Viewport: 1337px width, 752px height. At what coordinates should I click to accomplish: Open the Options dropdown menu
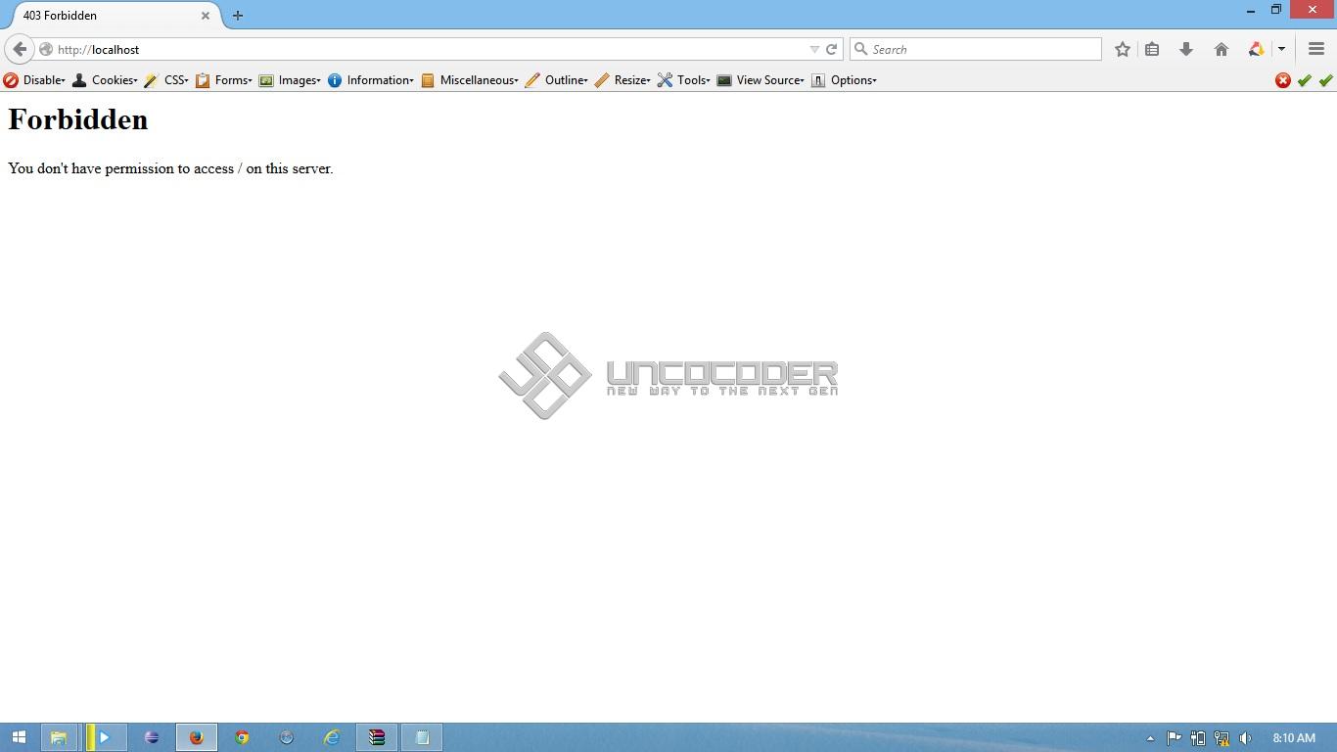tap(845, 80)
